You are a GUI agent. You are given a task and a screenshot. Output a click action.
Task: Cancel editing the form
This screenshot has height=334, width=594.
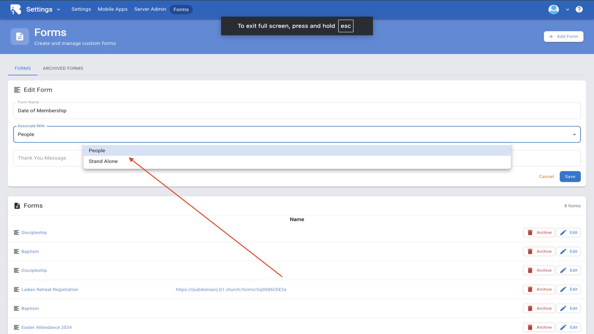pyautogui.click(x=546, y=177)
